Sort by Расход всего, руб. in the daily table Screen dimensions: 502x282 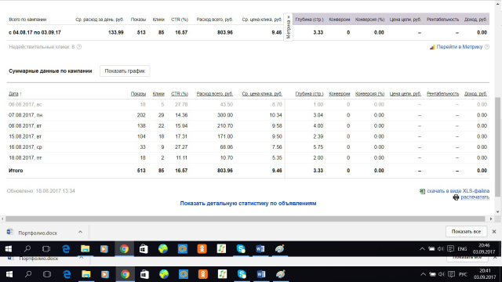pos(215,94)
